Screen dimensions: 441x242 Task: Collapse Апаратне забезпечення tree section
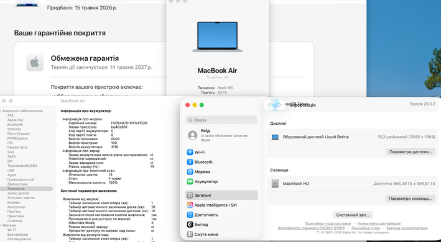(1, 111)
